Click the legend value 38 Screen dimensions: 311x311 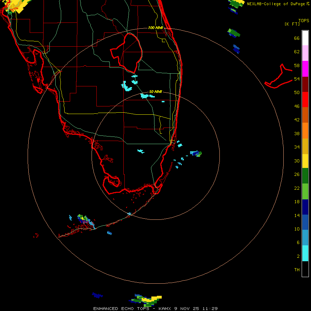pos(297,133)
